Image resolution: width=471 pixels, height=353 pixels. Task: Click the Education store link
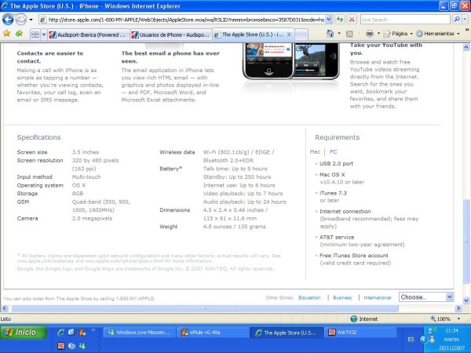(309, 298)
